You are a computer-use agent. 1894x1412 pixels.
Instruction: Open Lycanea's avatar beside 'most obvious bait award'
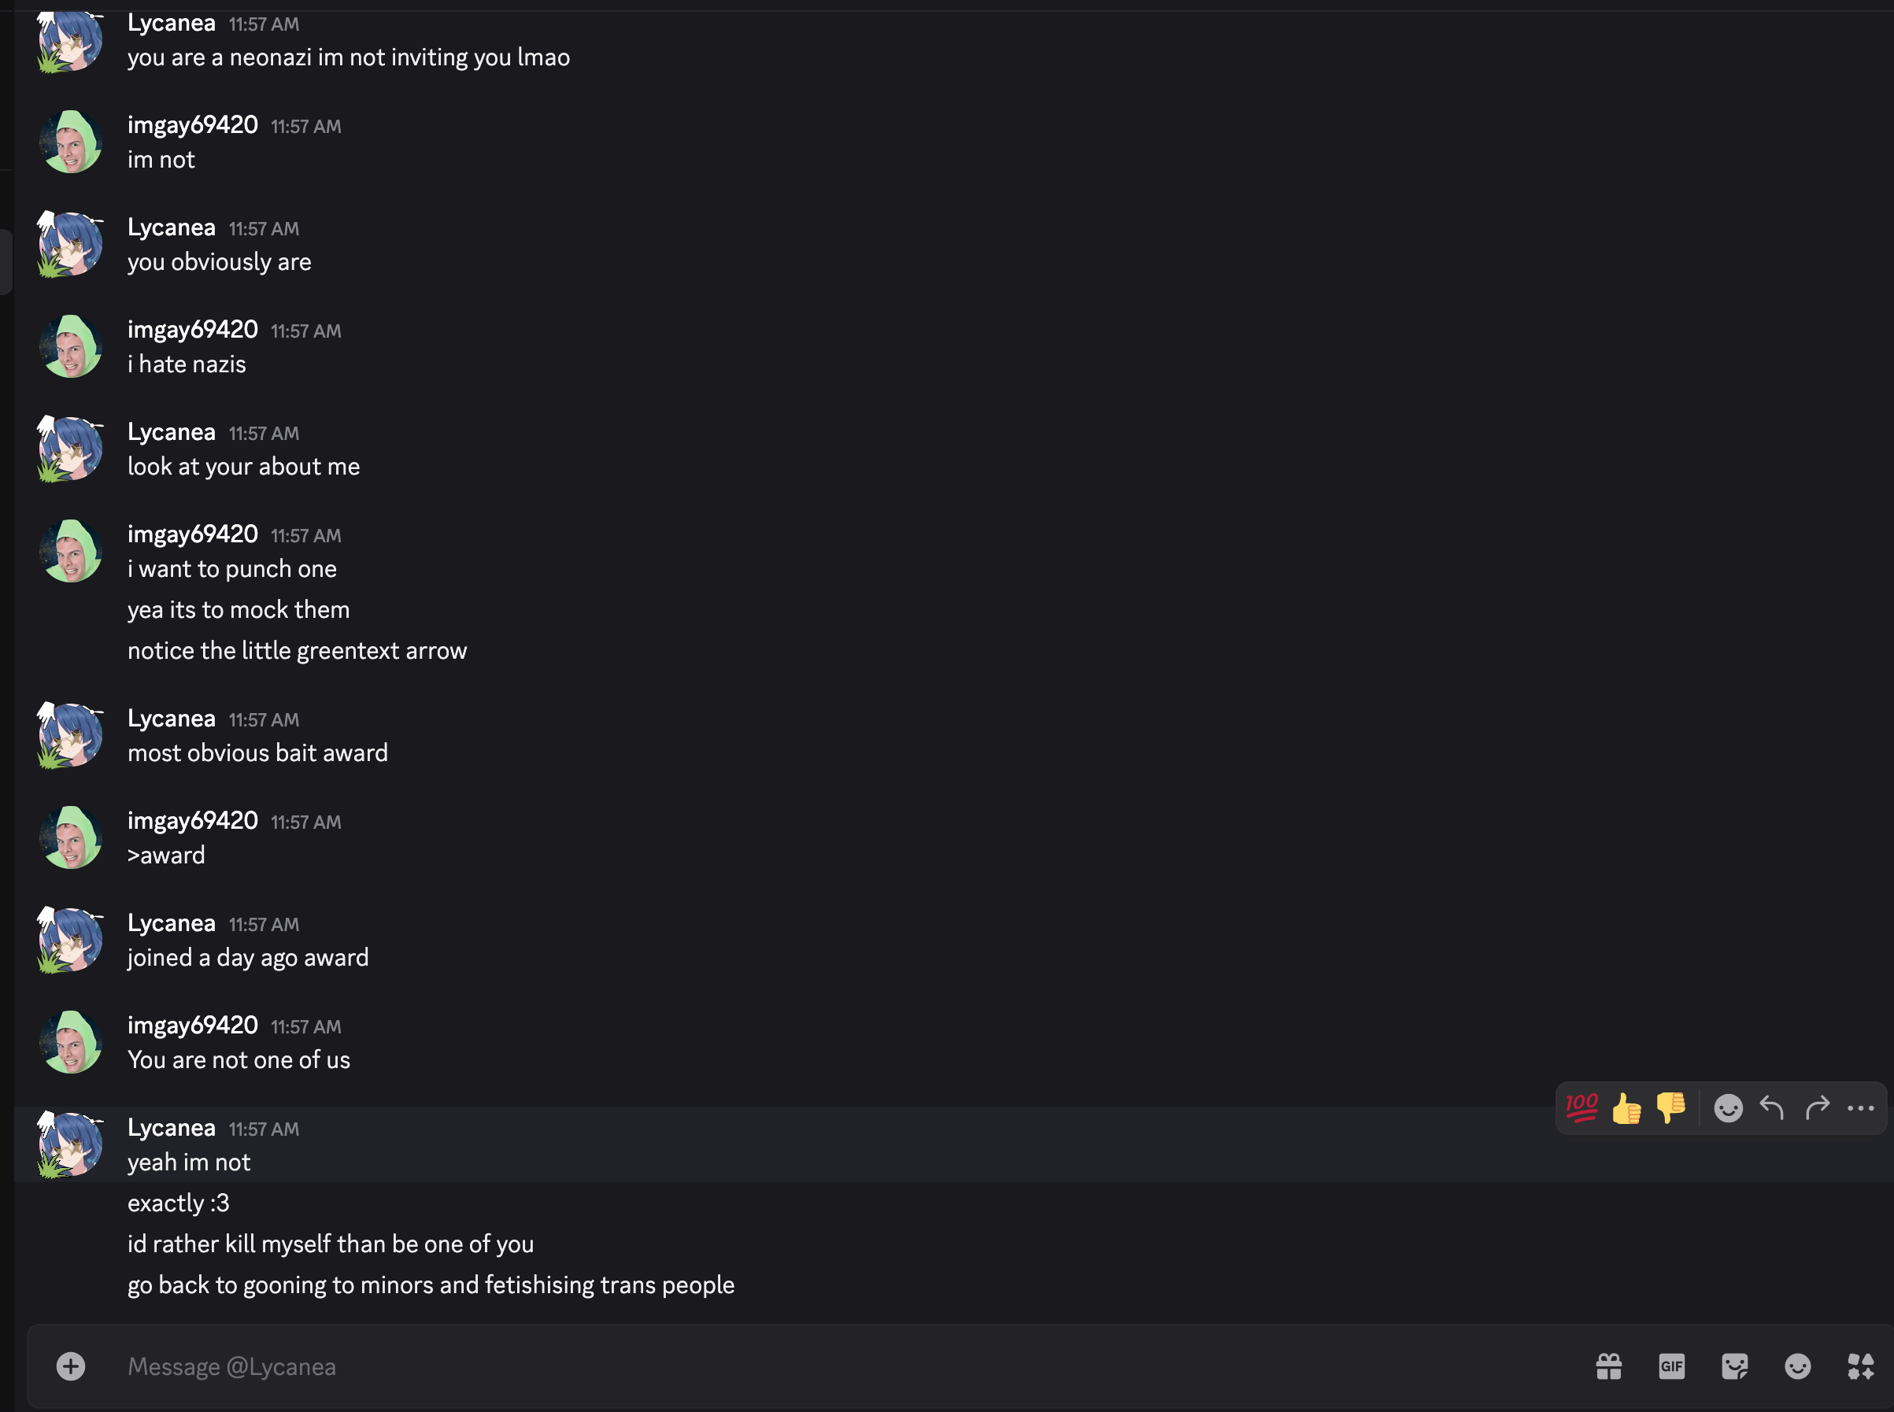71,735
